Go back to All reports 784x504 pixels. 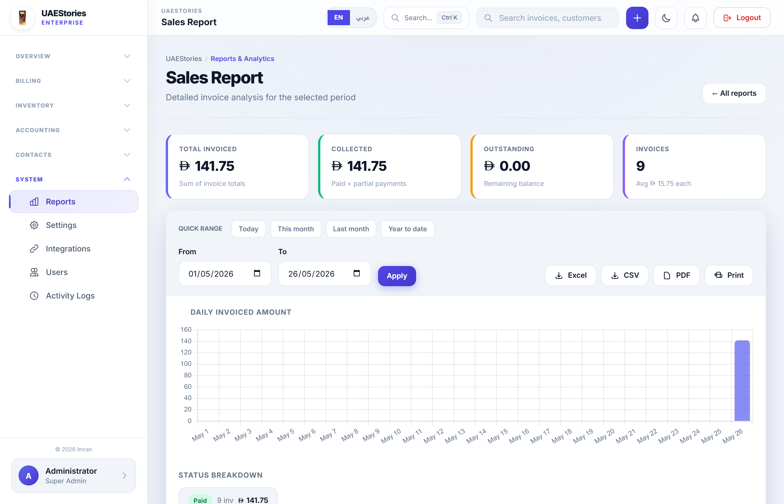pos(734,93)
